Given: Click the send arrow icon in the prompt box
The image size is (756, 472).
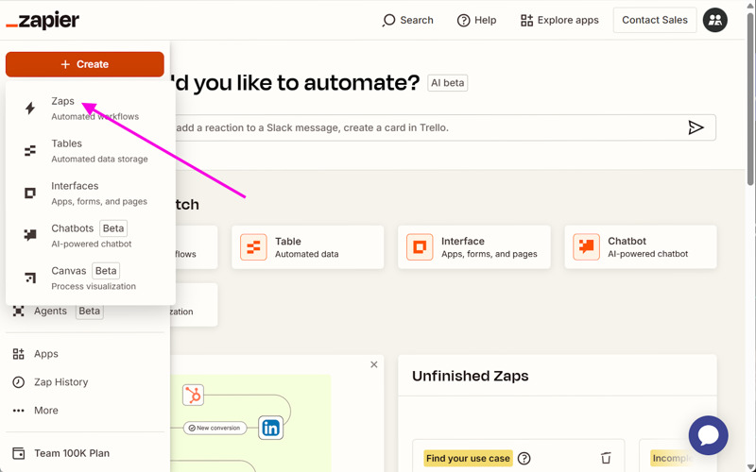Looking at the screenshot, I should click(x=696, y=127).
